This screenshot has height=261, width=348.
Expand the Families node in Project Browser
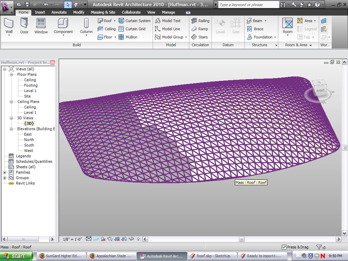pos(5,172)
